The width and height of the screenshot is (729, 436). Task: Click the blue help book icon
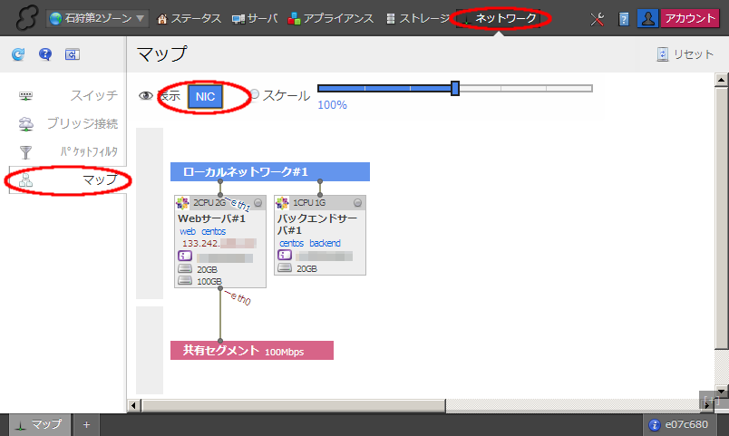click(x=624, y=18)
